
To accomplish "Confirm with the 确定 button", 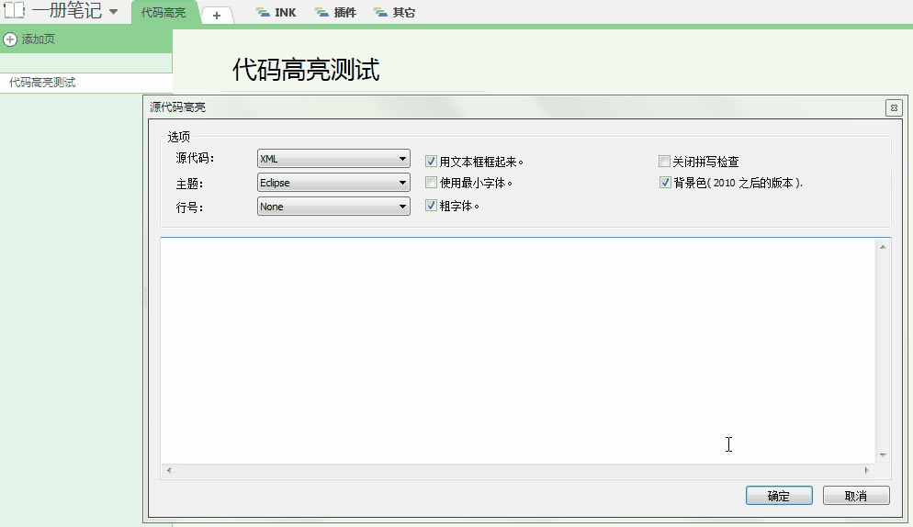I will (779, 496).
